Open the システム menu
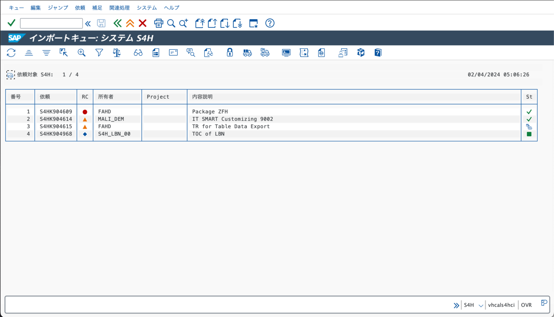Screen dimensions: 554x317 146,8
